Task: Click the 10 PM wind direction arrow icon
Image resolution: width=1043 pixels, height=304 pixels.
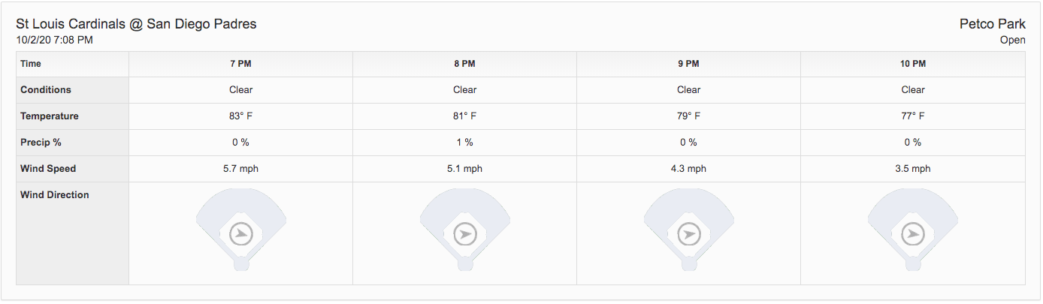Action: coord(913,234)
